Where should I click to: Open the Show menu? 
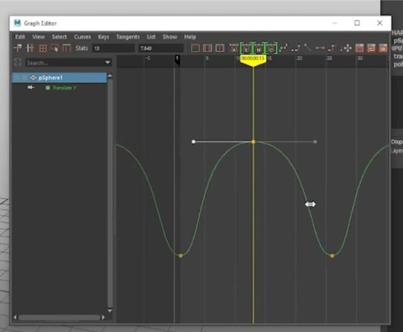coord(170,37)
